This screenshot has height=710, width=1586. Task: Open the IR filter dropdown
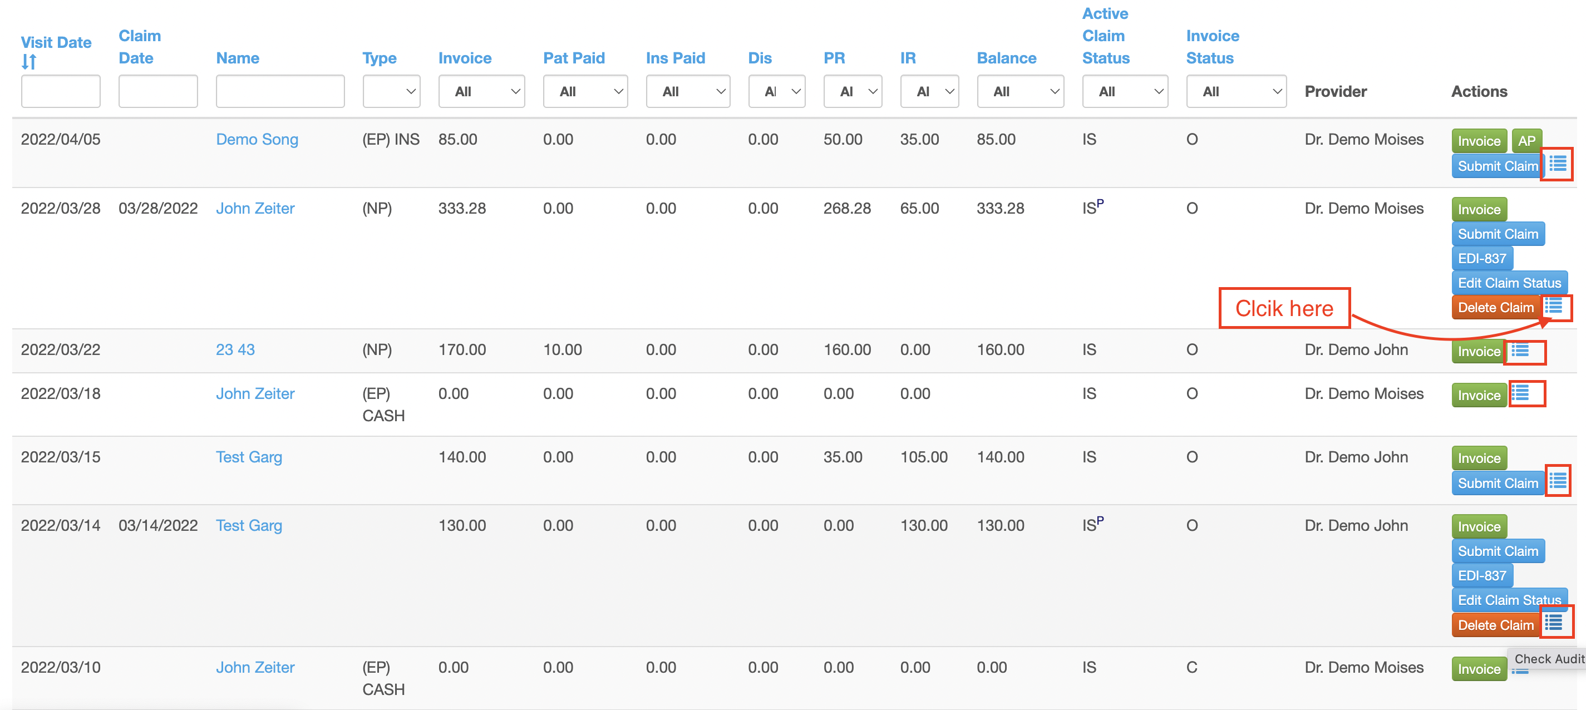(x=930, y=91)
